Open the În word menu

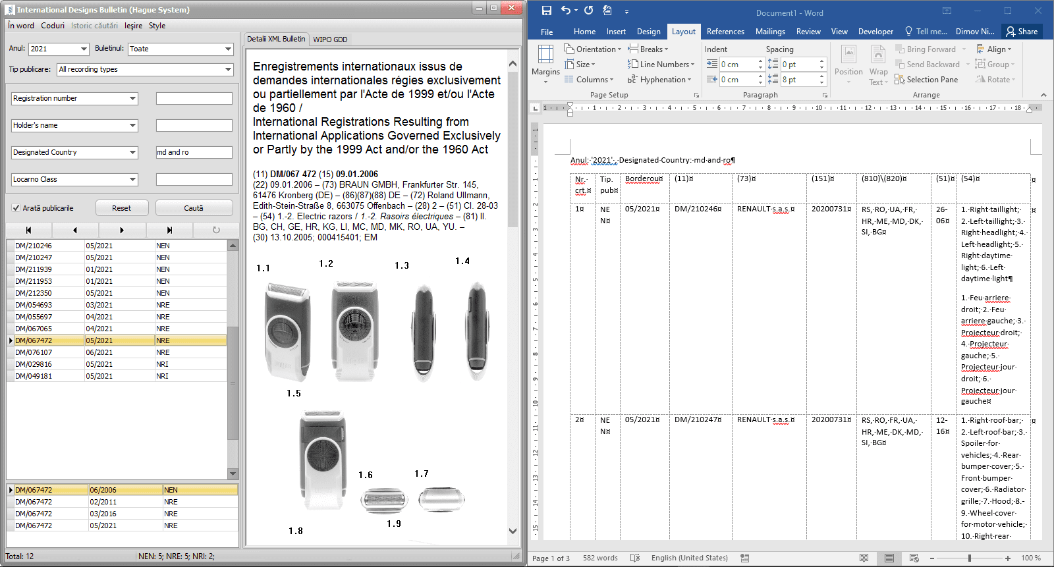pyautogui.click(x=21, y=26)
